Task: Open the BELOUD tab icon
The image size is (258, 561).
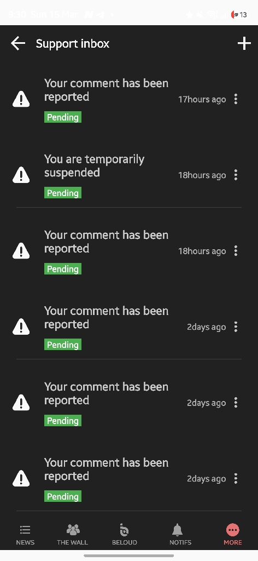Action: tap(125, 535)
